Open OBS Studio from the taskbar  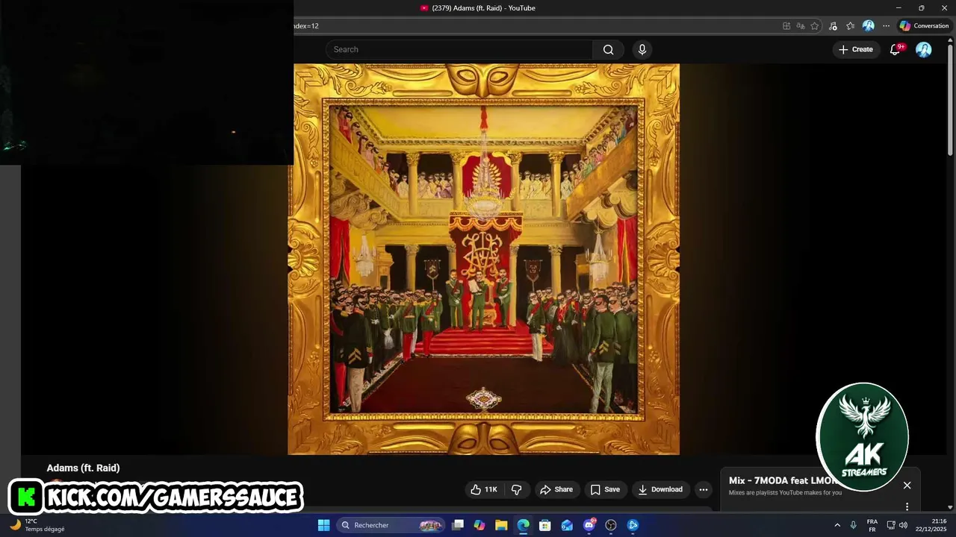click(611, 525)
